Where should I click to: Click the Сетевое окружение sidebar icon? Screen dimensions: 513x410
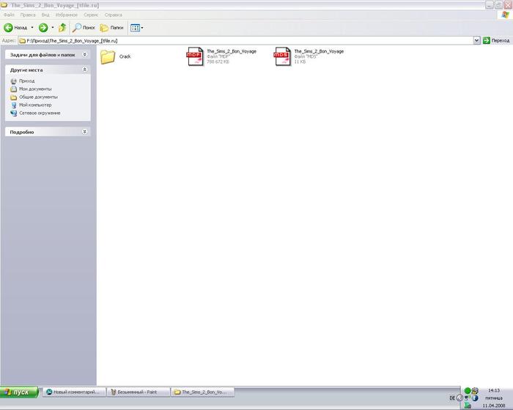pos(13,113)
